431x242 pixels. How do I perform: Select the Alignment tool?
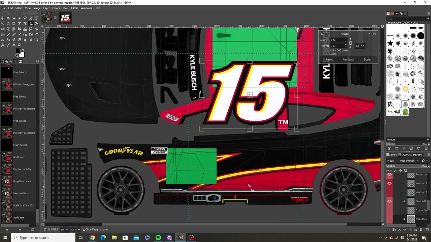(x=8, y=18)
